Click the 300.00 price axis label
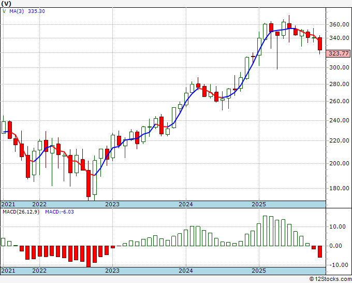The width and height of the screenshot is (352, 283). (x=339, y=67)
